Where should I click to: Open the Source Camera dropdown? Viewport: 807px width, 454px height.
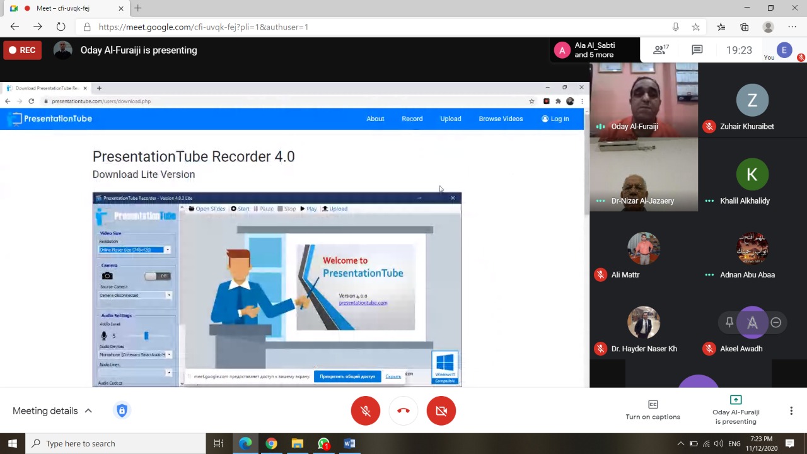(x=135, y=295)
